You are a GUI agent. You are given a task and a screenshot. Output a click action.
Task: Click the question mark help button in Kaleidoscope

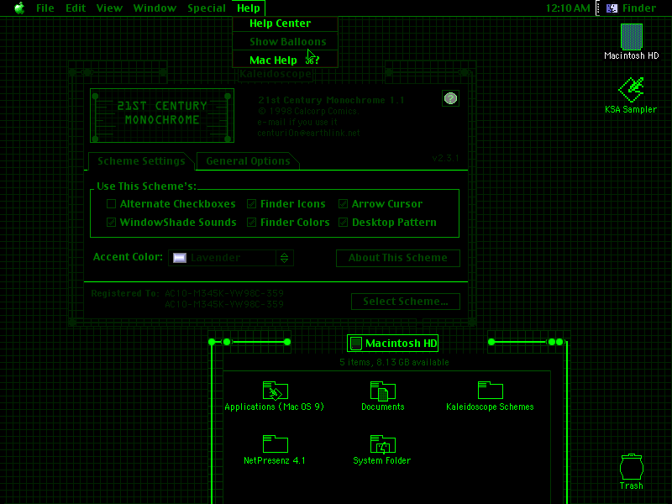point(450,98)
